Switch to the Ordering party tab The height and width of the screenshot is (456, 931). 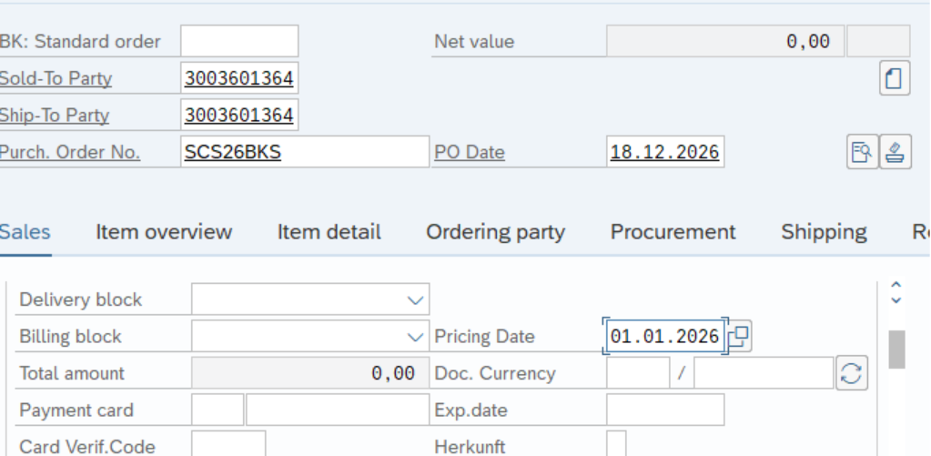coord(496,231)
